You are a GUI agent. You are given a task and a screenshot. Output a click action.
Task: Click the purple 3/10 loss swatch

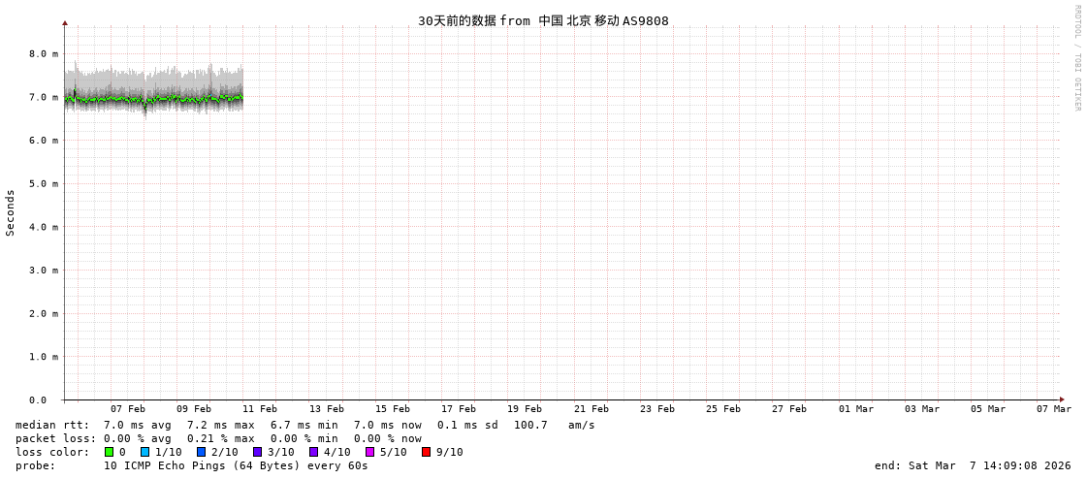[x=257, y=452]
